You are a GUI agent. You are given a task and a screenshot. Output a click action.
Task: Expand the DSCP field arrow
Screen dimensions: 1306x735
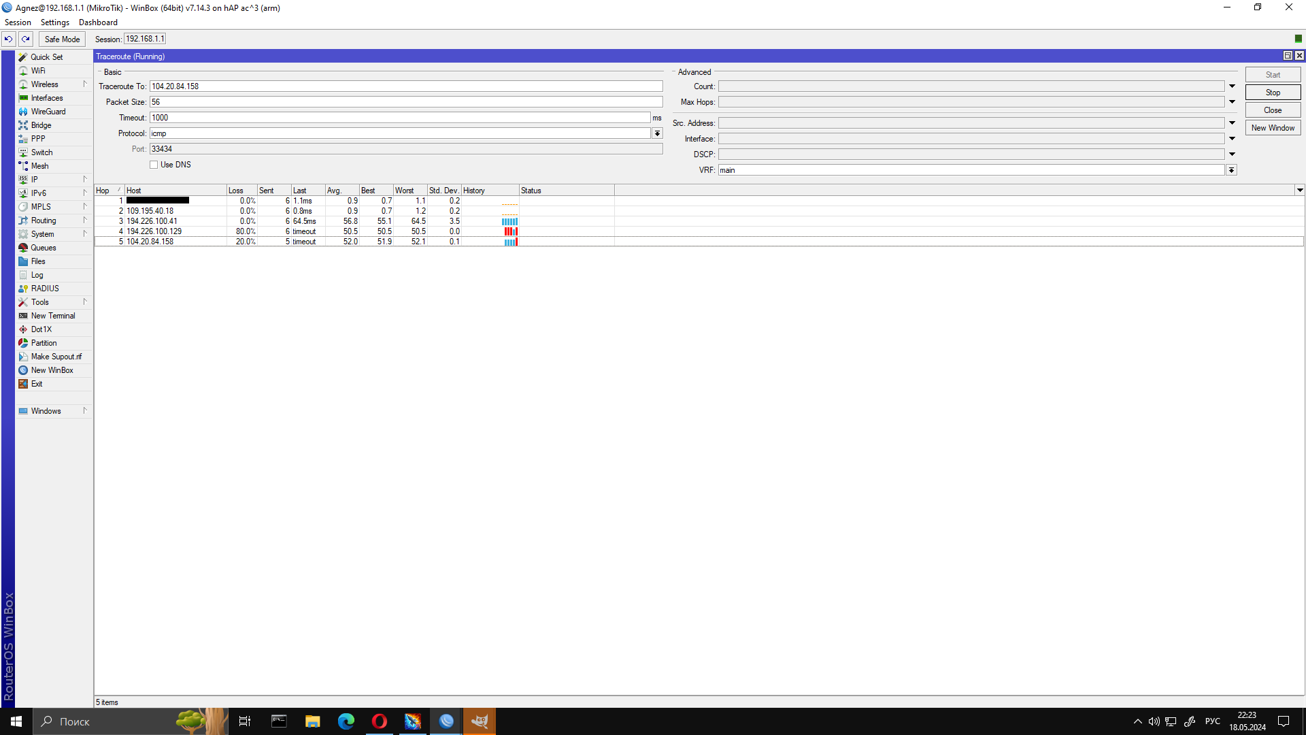coord(1232,154)
